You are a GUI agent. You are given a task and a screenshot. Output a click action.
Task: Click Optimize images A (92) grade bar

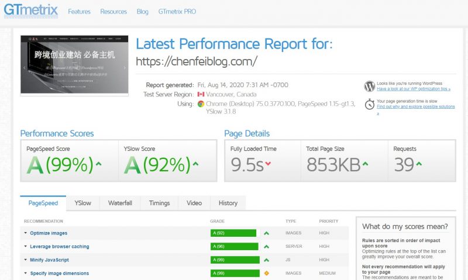pyautogui.click(x=233, y=233)
